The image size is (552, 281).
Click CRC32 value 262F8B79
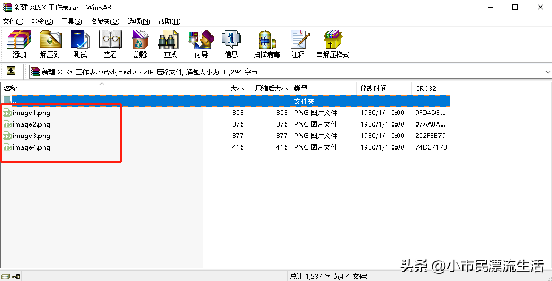(x=431, y=136)
